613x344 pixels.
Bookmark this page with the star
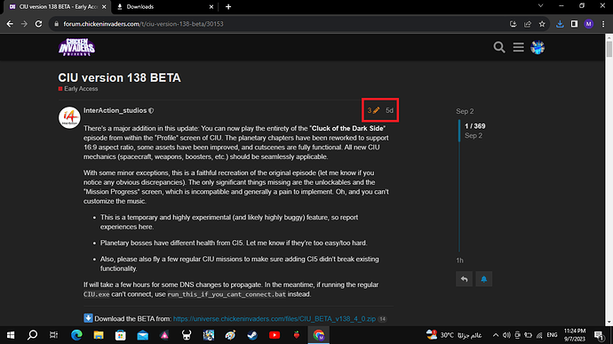click(x=542, y=24)
